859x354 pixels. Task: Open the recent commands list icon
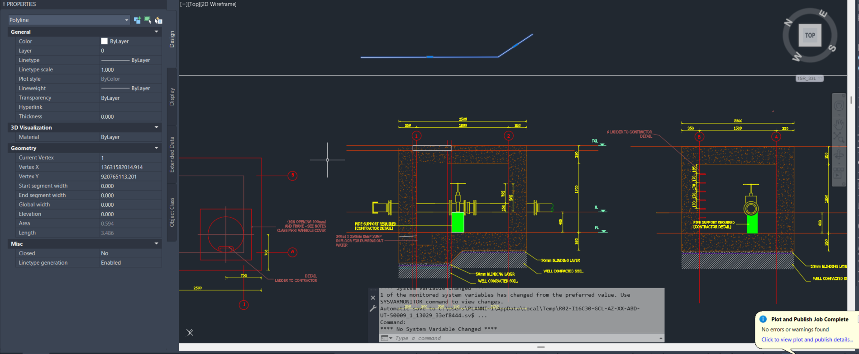tap(386, 338)
